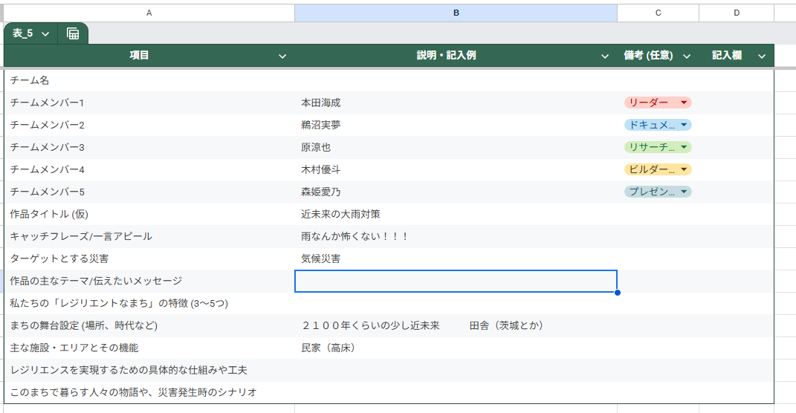Expand the 記入欄 column header dropdown
Image resolution: width=796 pixels, height=413 pixels.
762,56
